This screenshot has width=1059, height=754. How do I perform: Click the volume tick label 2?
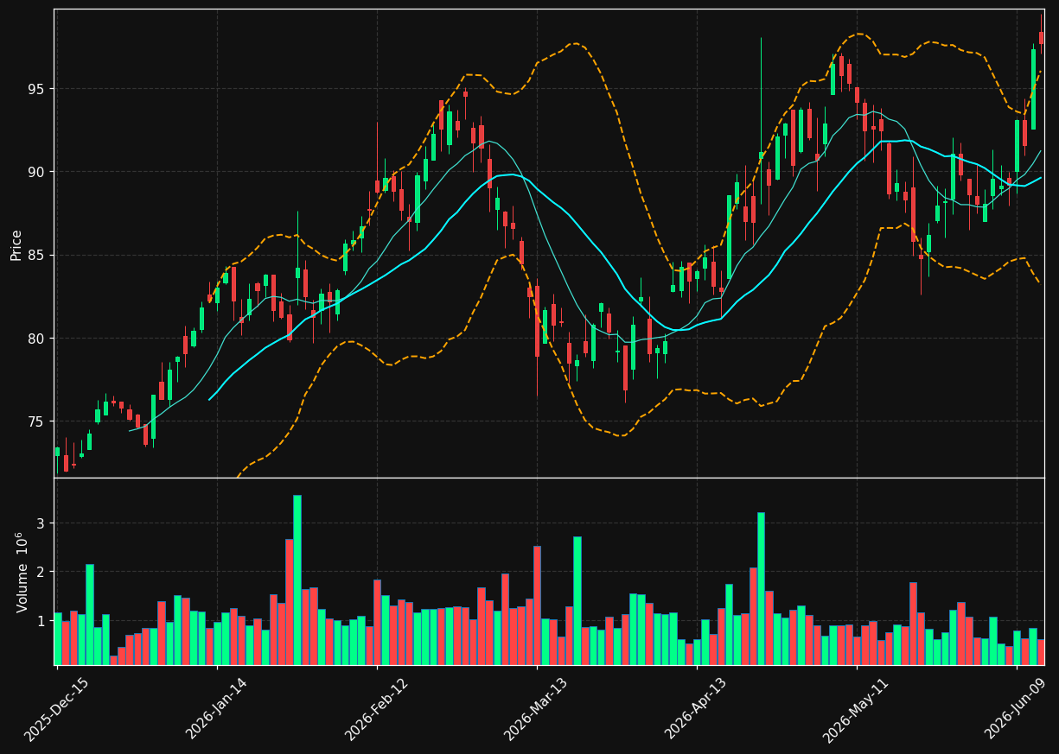(x=41, y=572)
